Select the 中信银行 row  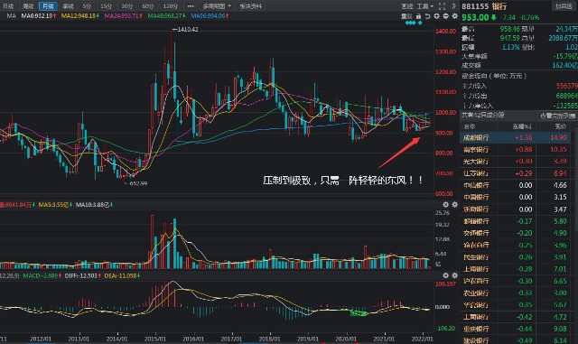pyautogui.click(x=515, y=185)
